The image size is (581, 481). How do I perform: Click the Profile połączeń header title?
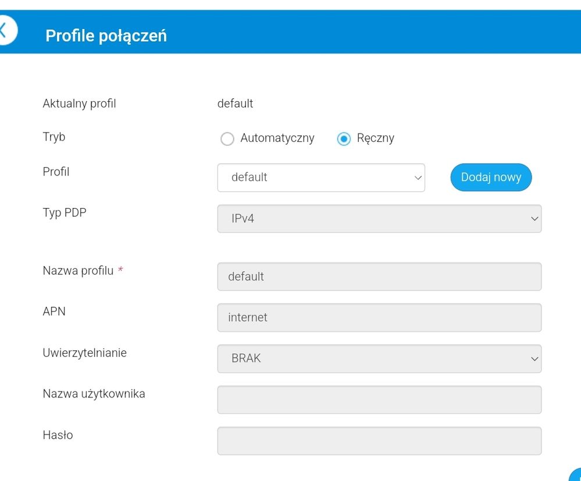coord(106,36)
